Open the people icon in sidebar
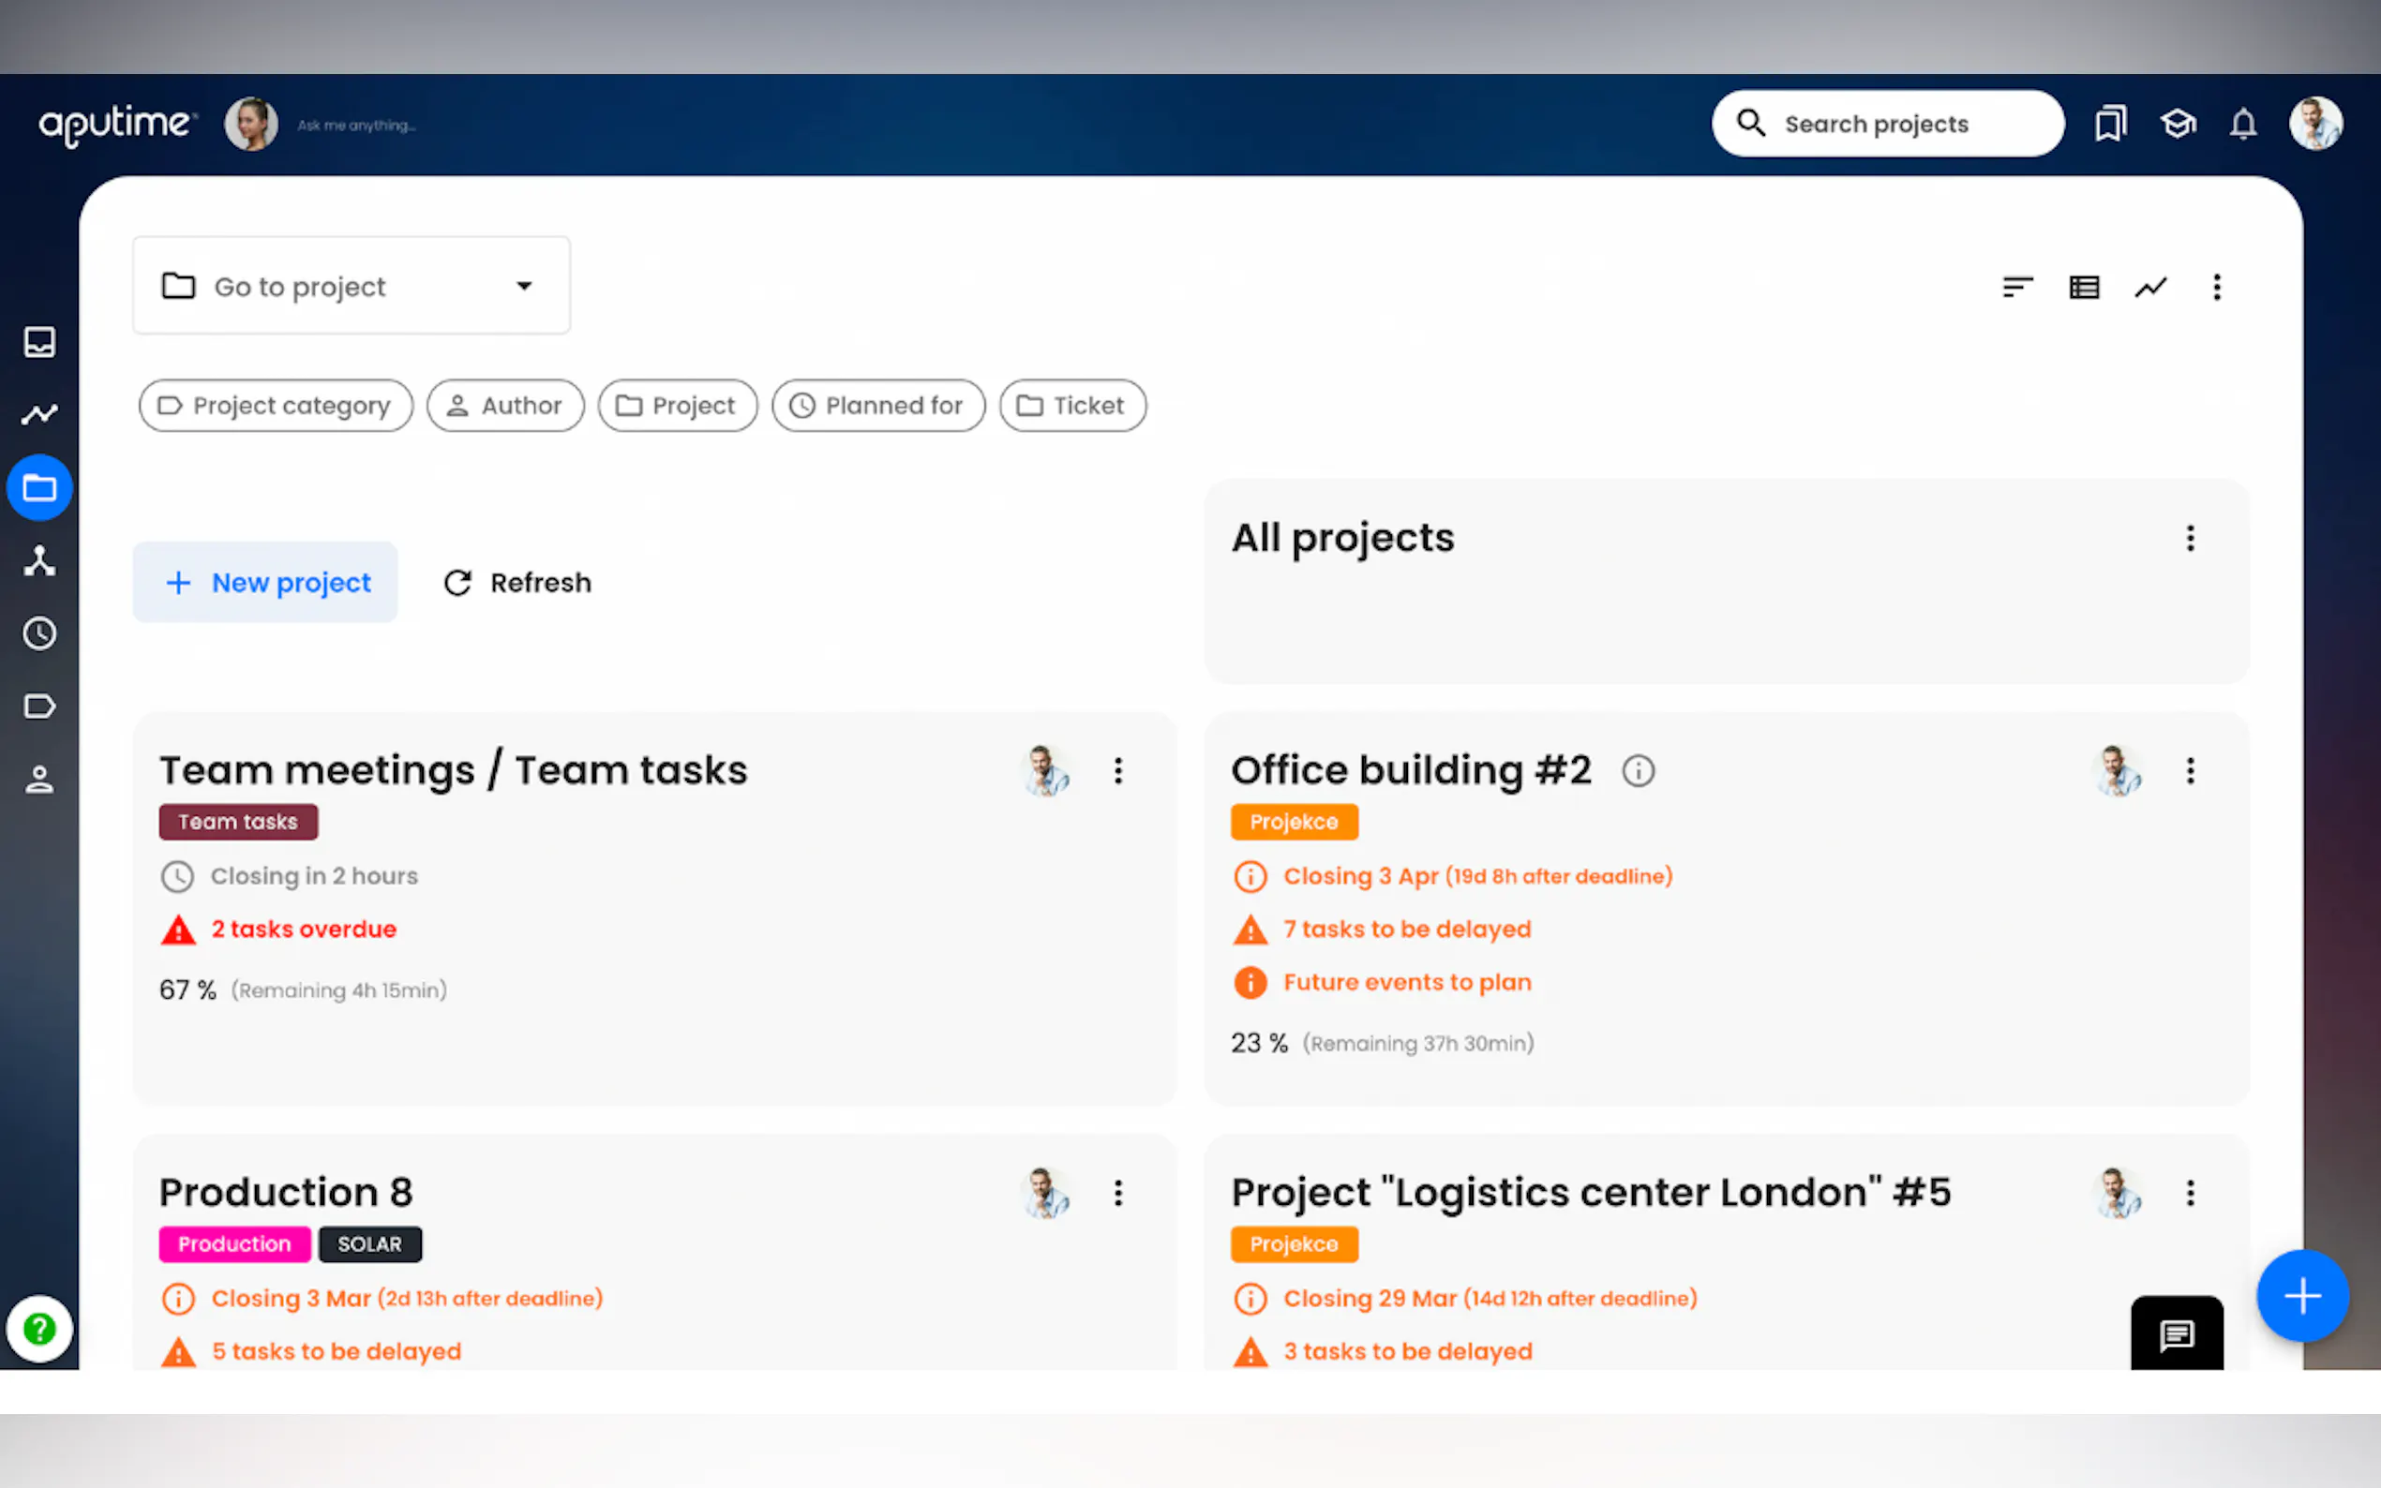This screenshot has height=1488, width=2381. coord(39,780)
